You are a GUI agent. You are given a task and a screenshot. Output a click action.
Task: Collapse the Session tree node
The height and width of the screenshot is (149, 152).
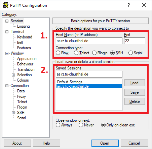(x=7, y=21)
